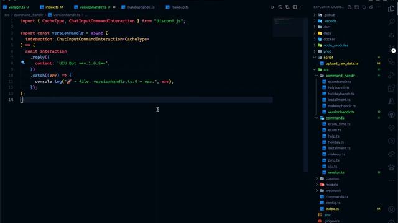Viewport: 398px width, 223px height.
Task: Open config.ts in Explorer
Action: click(x=333, y=203)
